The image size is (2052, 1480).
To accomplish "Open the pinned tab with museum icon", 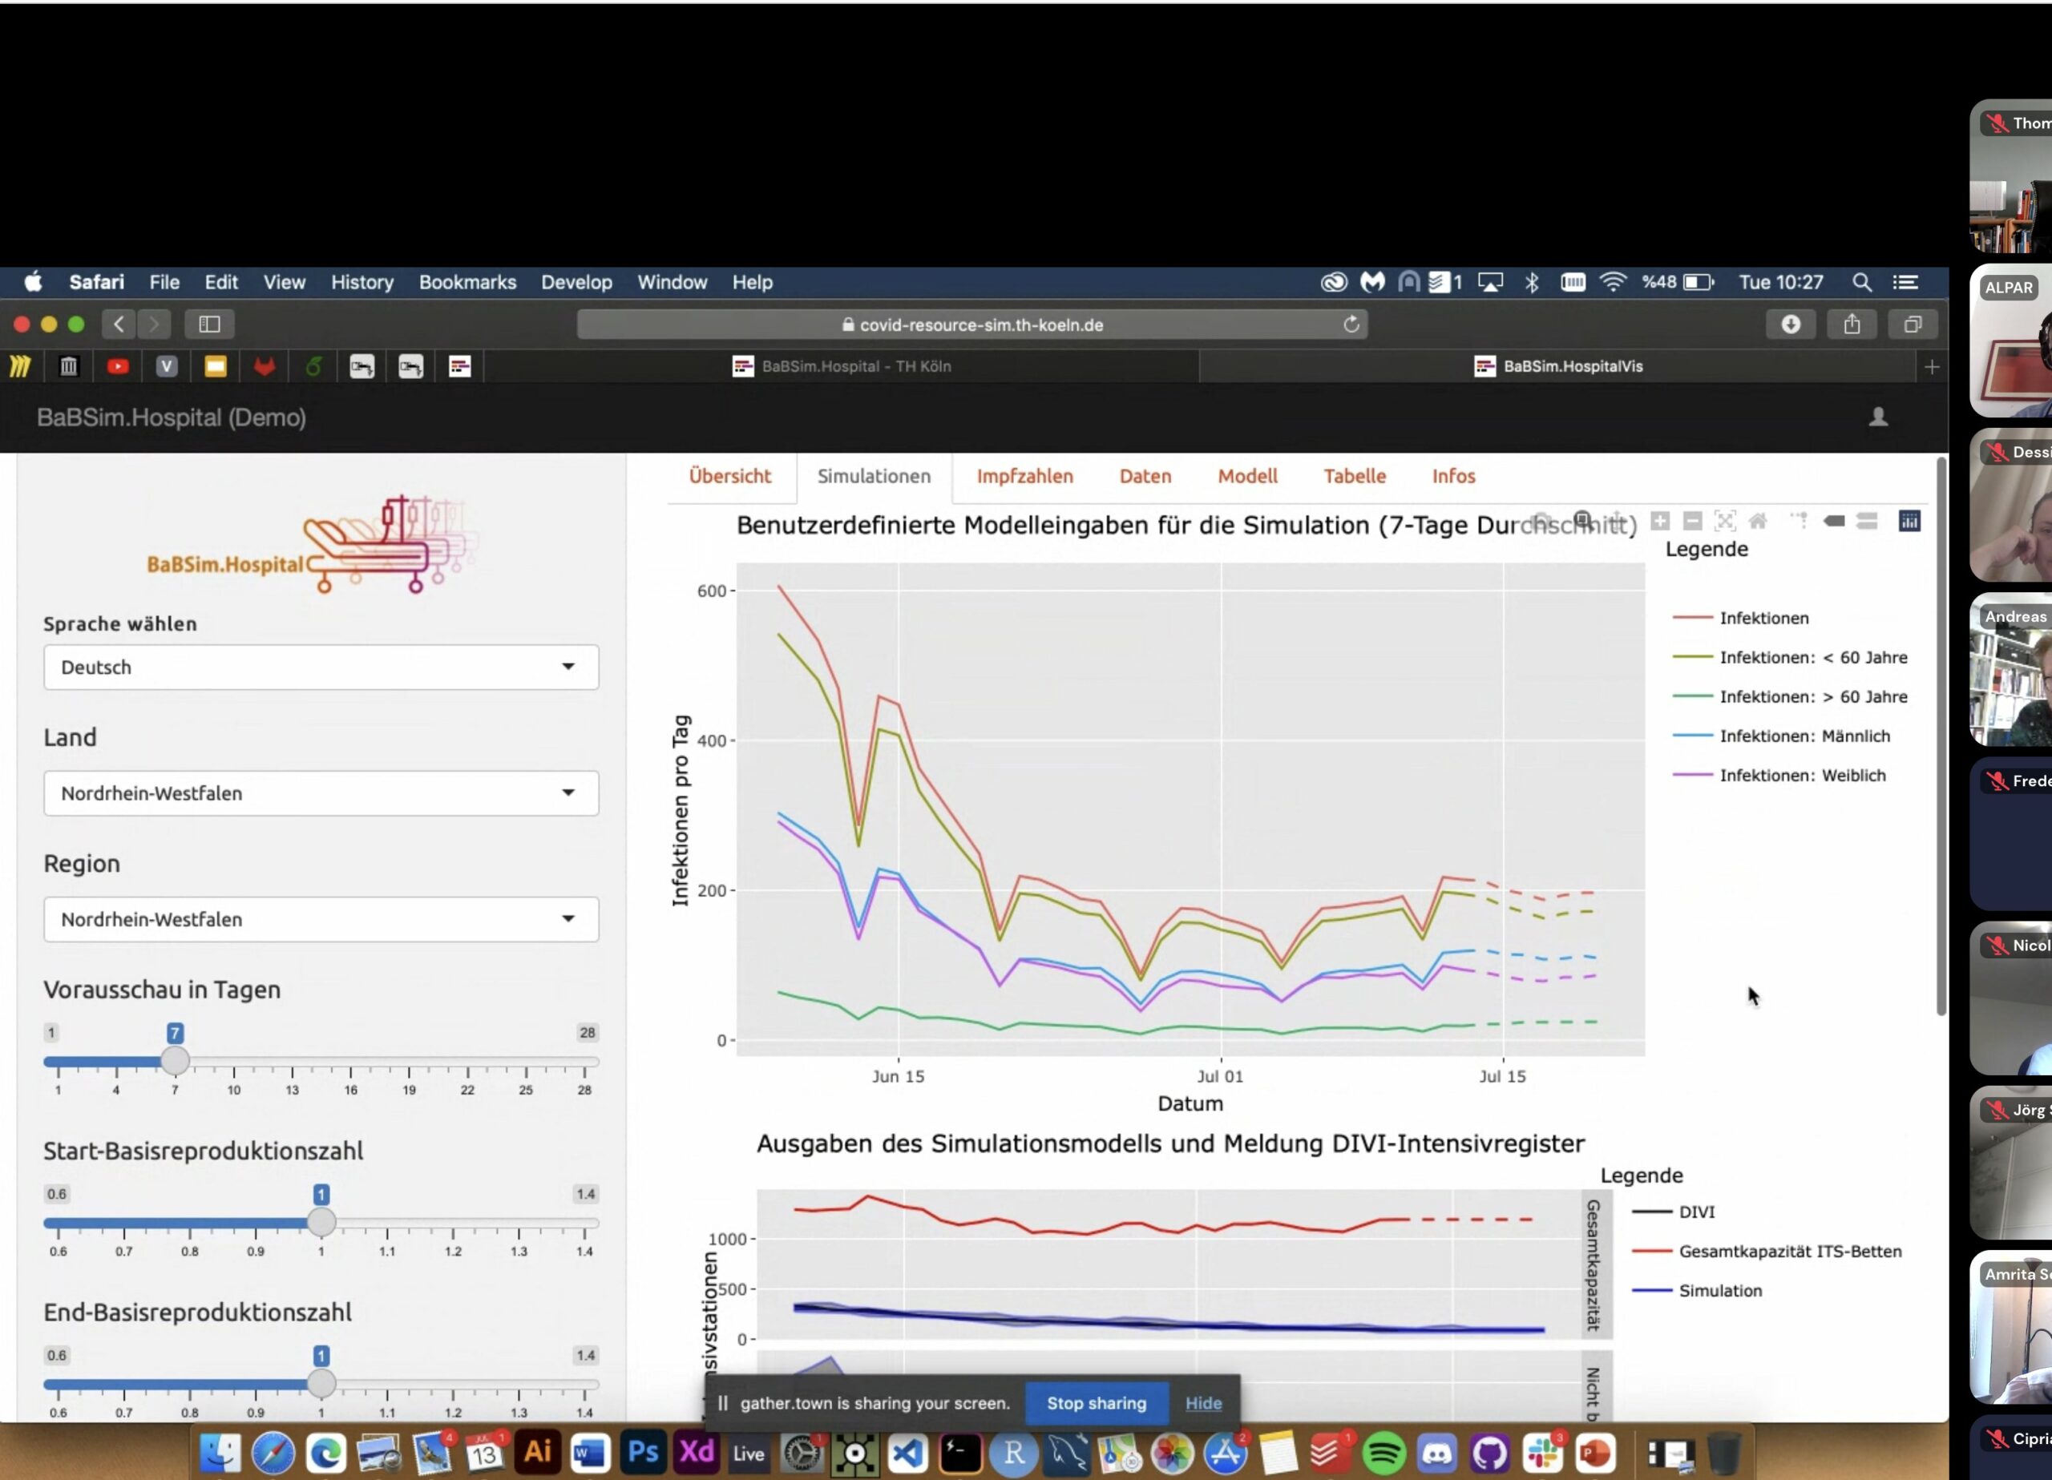I will point(69,366).
